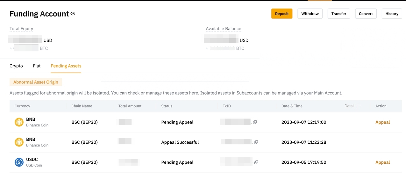Image resolution: width=406 pixels, height=193 pixels.
Task: Toggle balance visibility eye icon
Action: pyautogui.click(x=73, y=14)
